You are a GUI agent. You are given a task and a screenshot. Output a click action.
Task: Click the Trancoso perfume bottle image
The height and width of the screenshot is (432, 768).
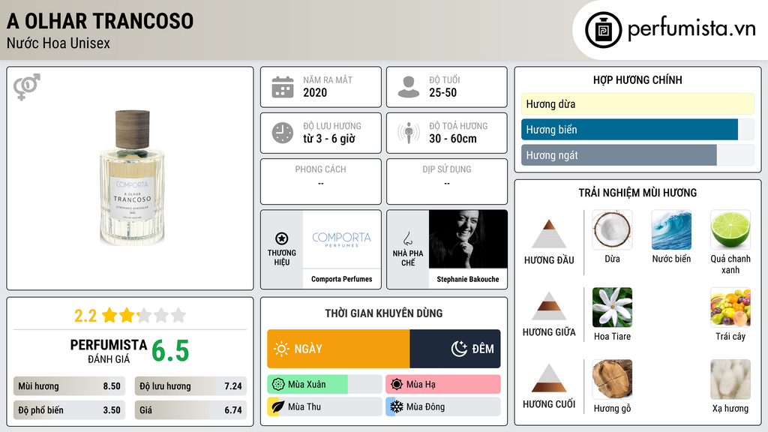(x=132, y=178)
